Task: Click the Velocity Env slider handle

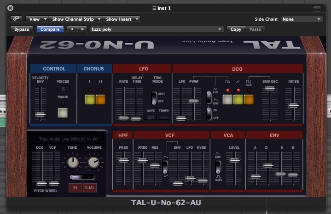Action: click(40, 114)
